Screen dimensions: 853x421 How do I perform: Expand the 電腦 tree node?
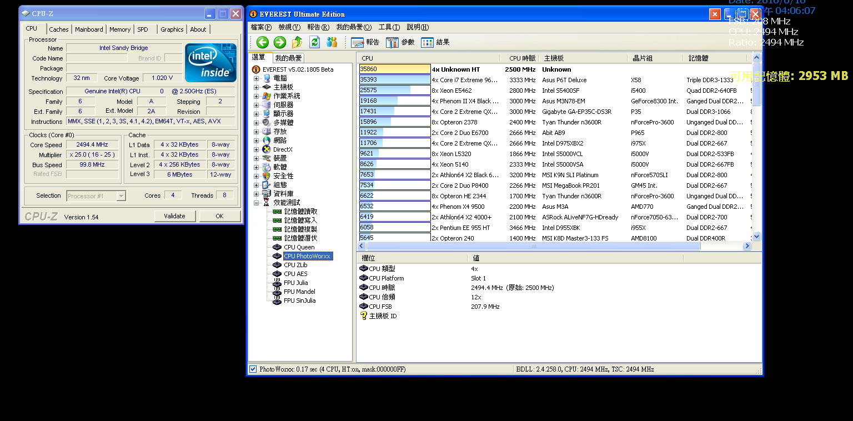[257, 78]
